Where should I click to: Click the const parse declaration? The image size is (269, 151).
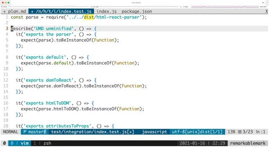tap(25, 17)
